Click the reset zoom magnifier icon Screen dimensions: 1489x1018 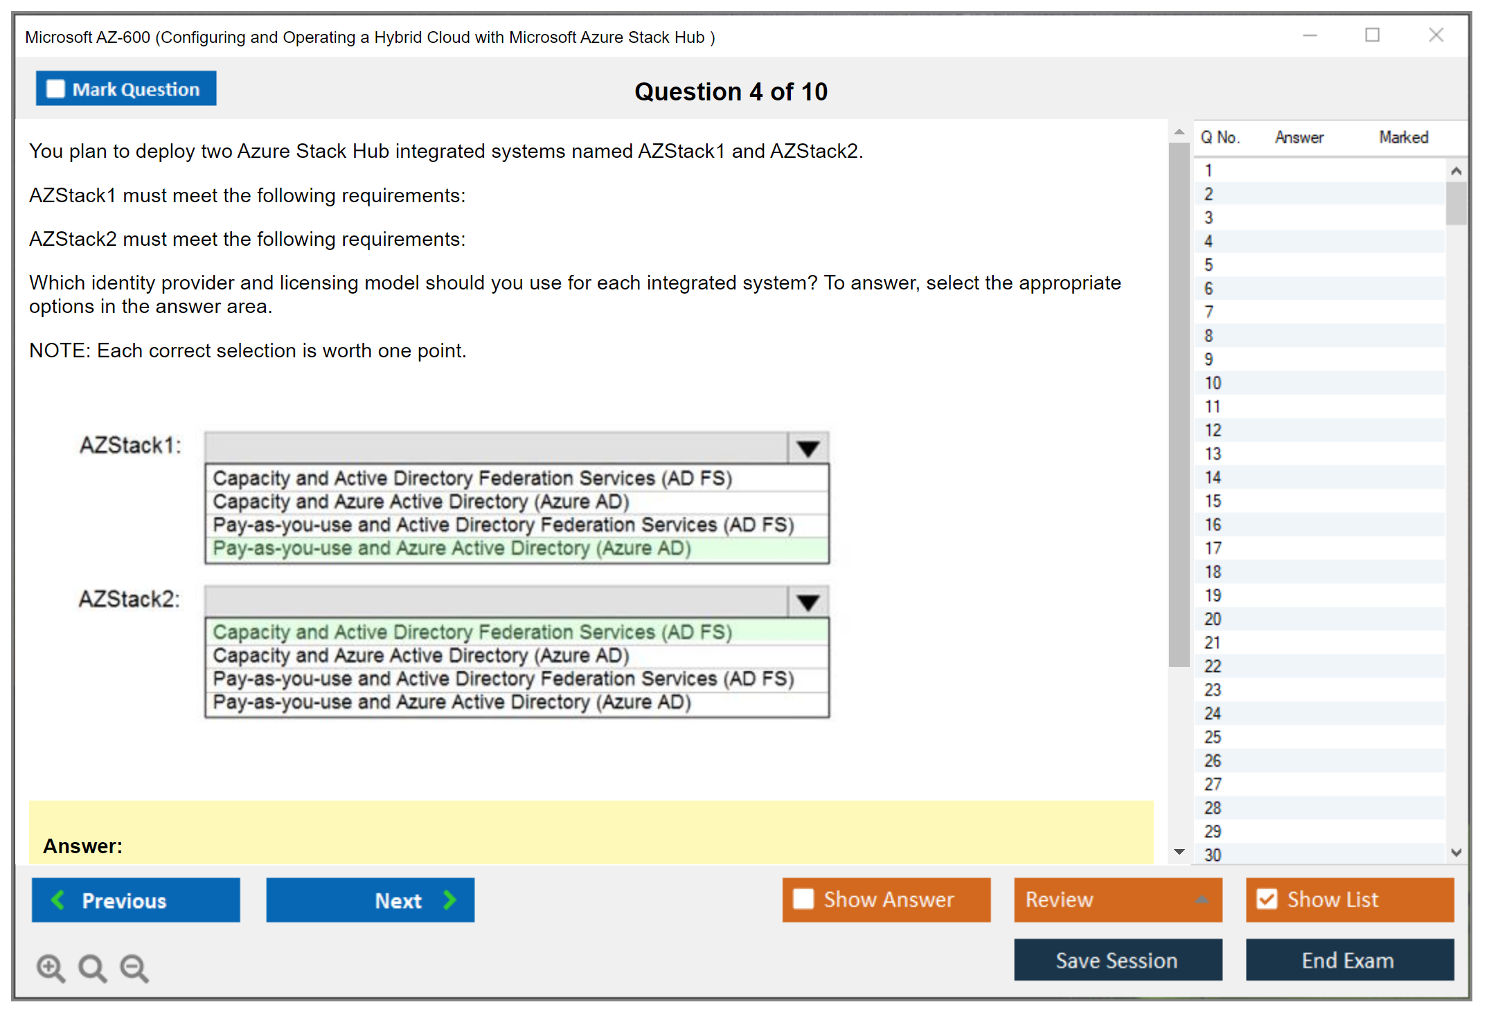coord(92,967)
